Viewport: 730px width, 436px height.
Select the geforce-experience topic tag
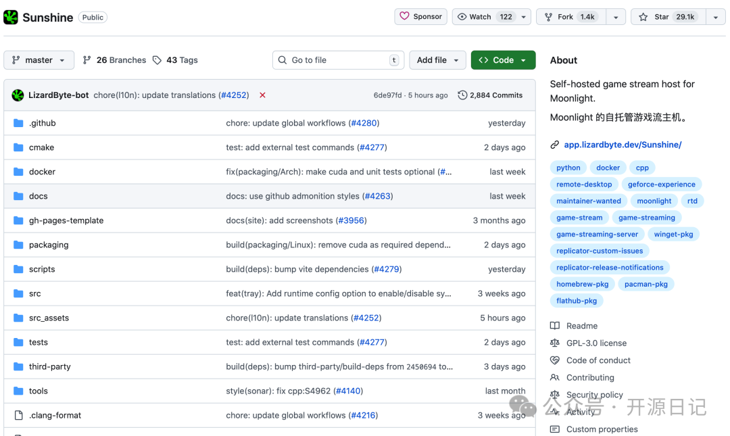(661, 184)
